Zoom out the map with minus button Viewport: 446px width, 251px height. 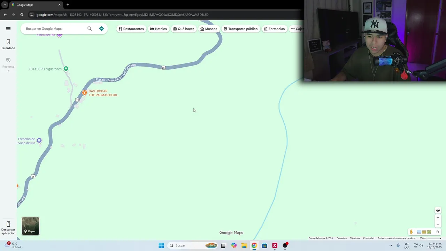tap(438, 224)
